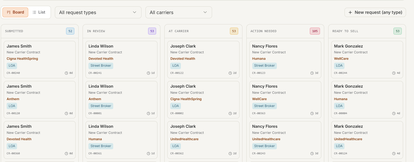This screenshot has width=414, height=162.
Task: Click Street Broker tag on card CR-00241
Action: pos(101,66)
